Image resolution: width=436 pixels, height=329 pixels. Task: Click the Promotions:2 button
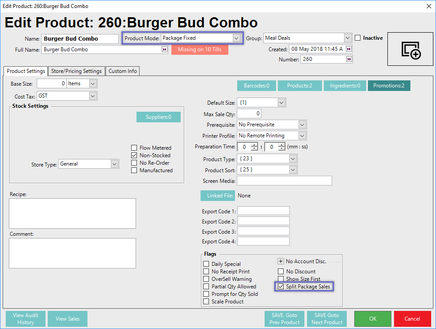click(x=389, y=86)
